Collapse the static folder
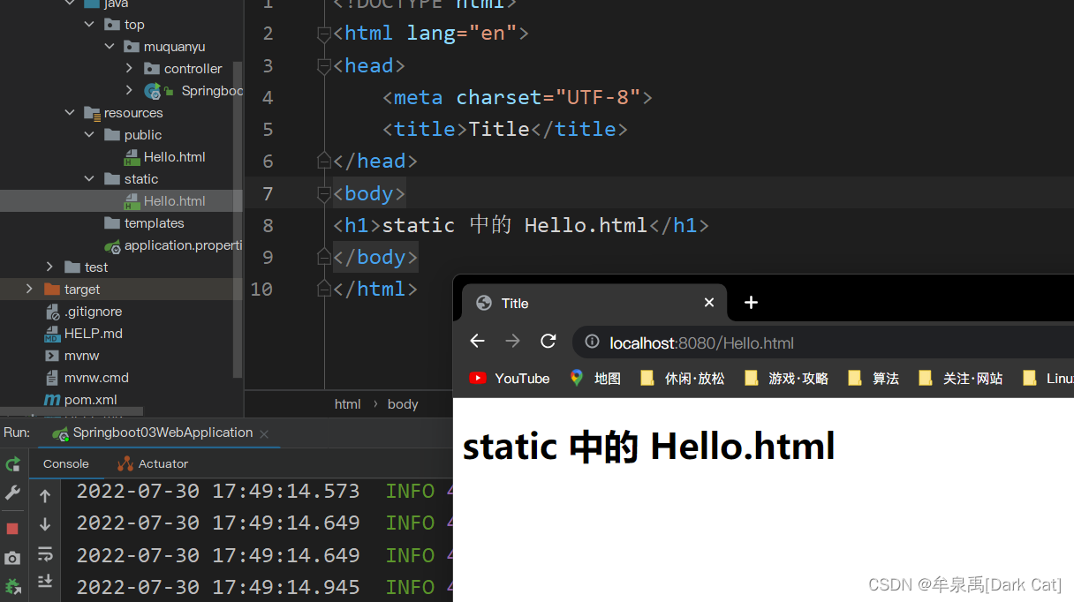Viewport: 1074px width, 602px height. click(x=89, y=179)
